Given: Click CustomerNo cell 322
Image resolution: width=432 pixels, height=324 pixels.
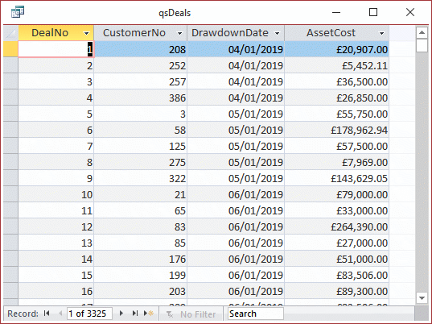Looking at the screenshot, I should (x=141, y=178).
